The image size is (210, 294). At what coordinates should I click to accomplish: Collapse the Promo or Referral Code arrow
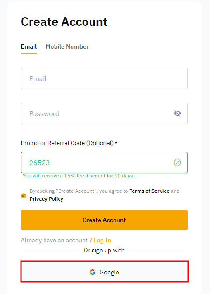tap(116, 143)
